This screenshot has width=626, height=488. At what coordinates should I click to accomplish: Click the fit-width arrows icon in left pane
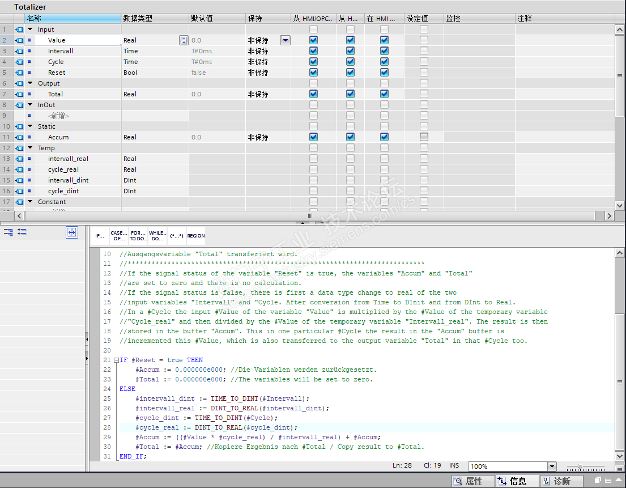pyautogui.click(x=72, y=232)
